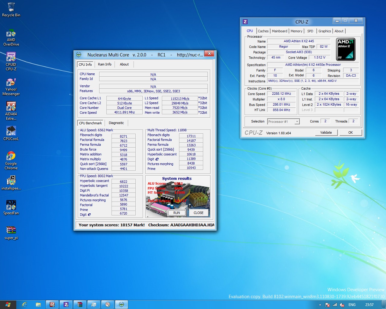Click the Windows Start button

point(8,304)
